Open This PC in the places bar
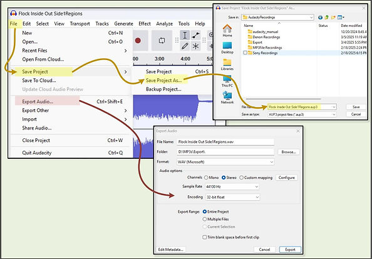The width and height of the screenshot is (372, 259). click(x=227, y=81)
